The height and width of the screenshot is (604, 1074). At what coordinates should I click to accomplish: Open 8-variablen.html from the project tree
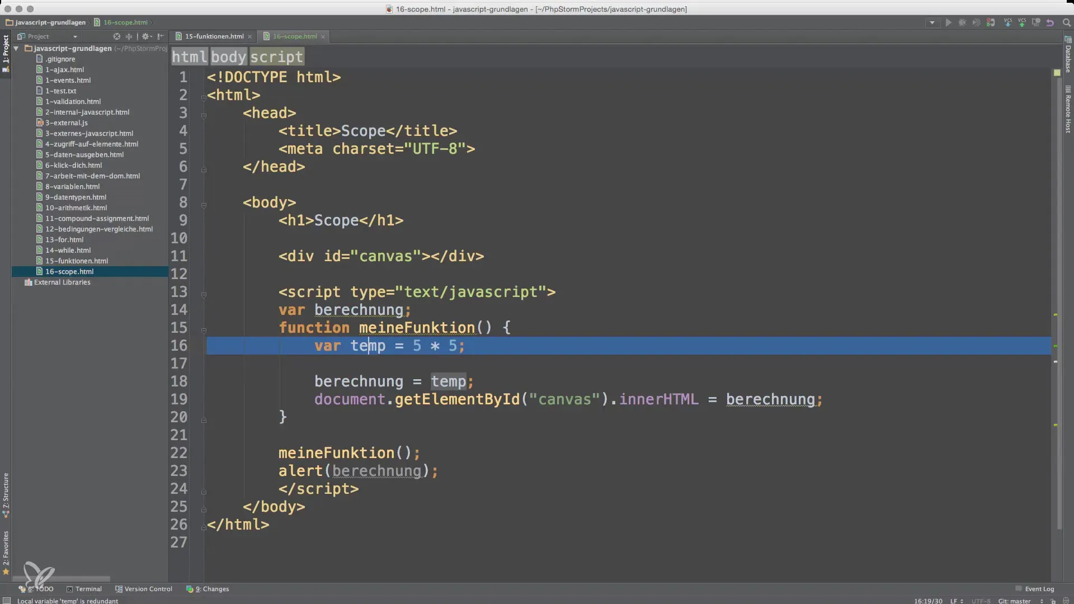(72, 186)
